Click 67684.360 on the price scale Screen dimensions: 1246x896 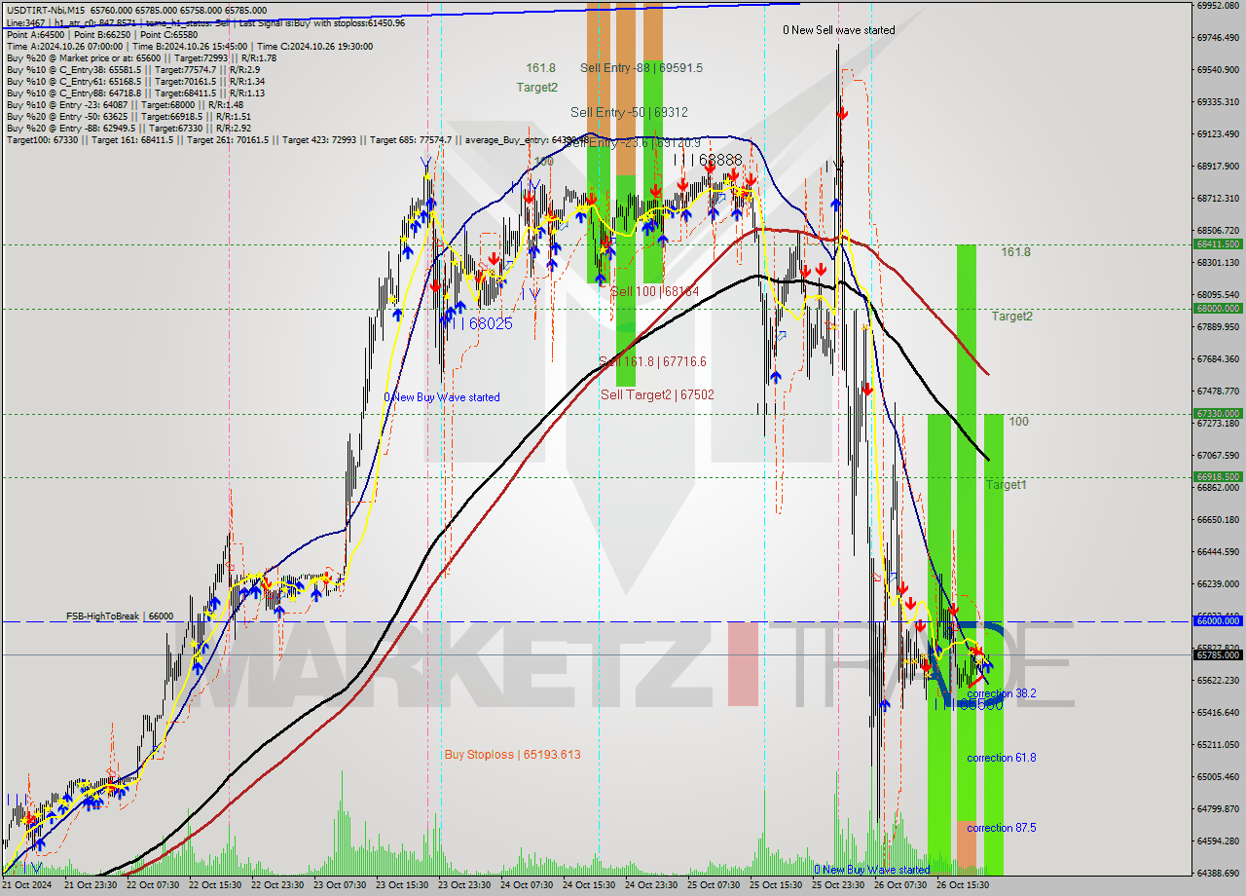pyautogui.click(x=1217, y=358)
